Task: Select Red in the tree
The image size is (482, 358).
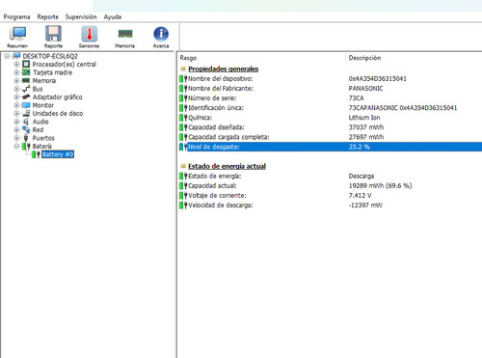Action: 38,130
